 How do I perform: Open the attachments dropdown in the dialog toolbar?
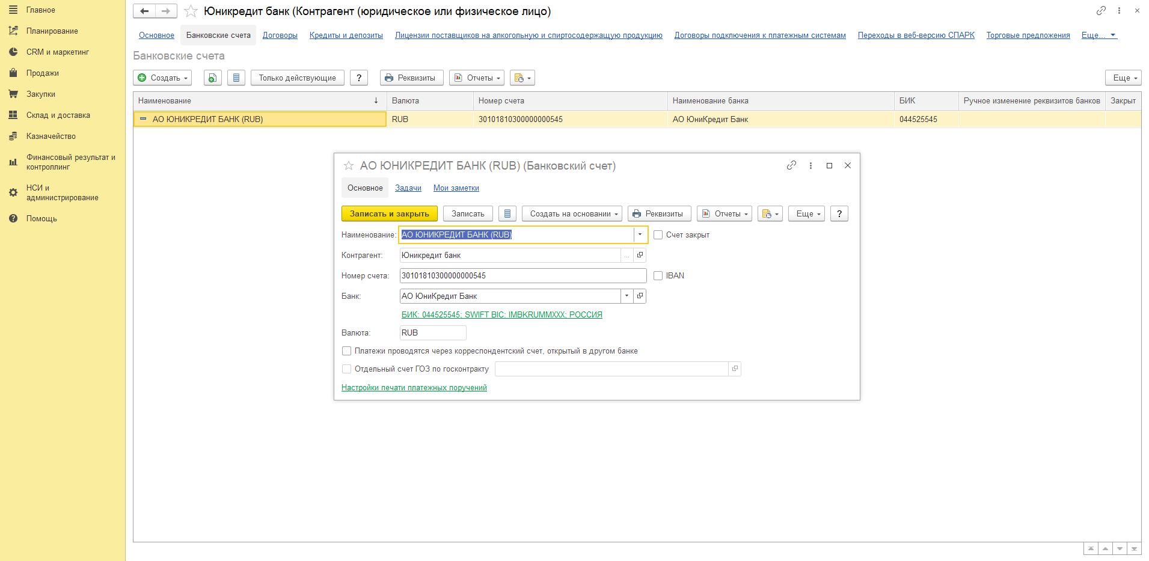(770, 214)
